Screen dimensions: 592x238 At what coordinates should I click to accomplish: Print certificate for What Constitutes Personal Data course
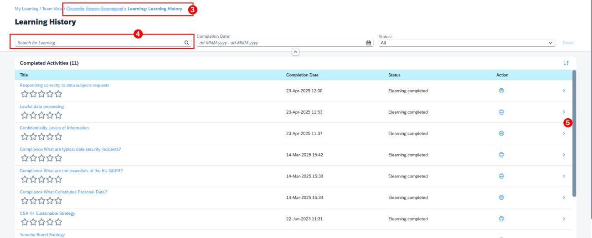coord(501,197)
